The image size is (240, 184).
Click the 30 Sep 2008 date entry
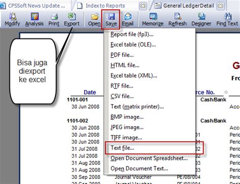[x=86, y=177]
